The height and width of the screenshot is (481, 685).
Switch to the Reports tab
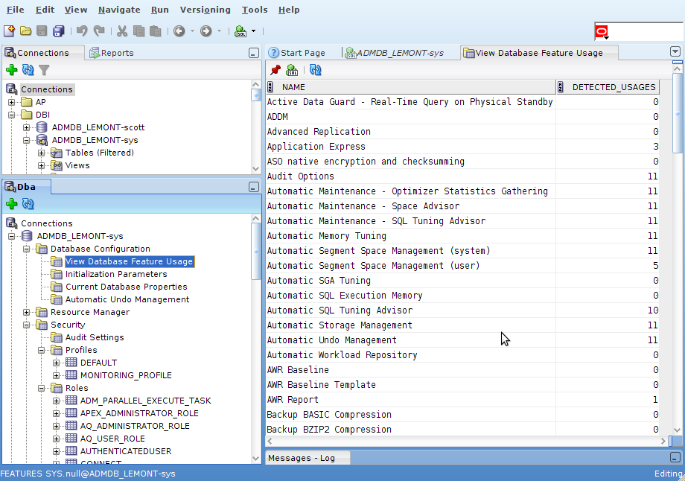tap(112, 53)
